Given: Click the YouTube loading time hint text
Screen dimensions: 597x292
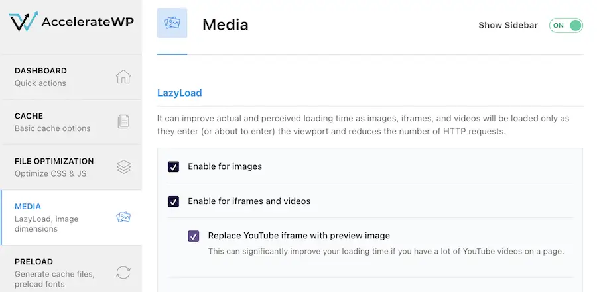Looking at the screenshot, I should pos(385,252).
